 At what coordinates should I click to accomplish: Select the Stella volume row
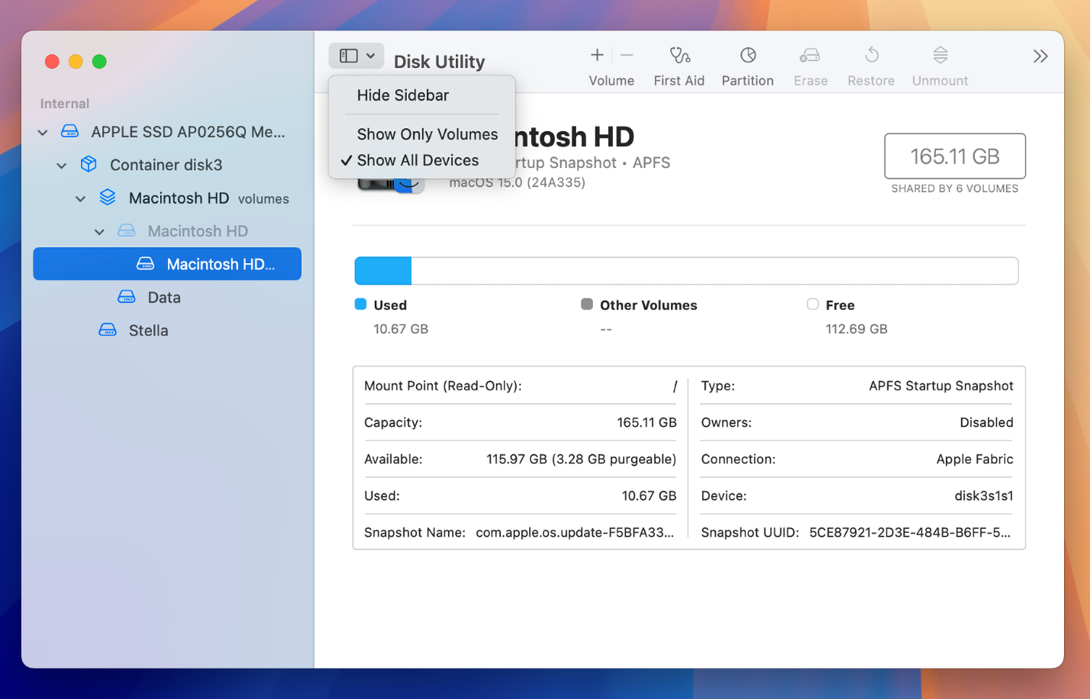167,330
